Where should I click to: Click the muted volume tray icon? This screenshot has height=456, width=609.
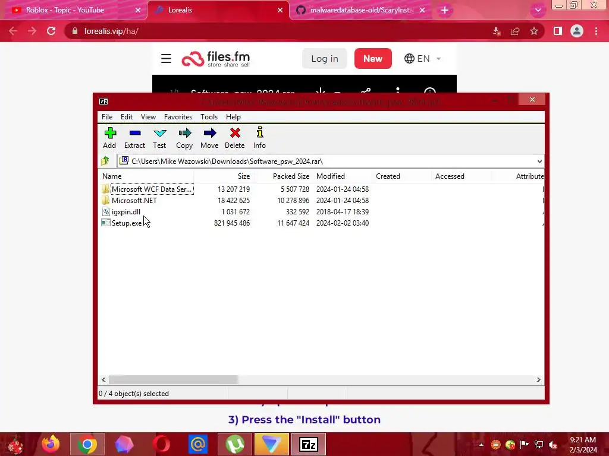tap(553, 445)
